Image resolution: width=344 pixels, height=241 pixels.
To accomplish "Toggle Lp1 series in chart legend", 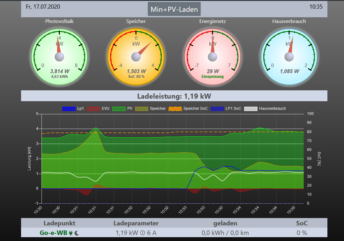I will [x=73, y=109].
